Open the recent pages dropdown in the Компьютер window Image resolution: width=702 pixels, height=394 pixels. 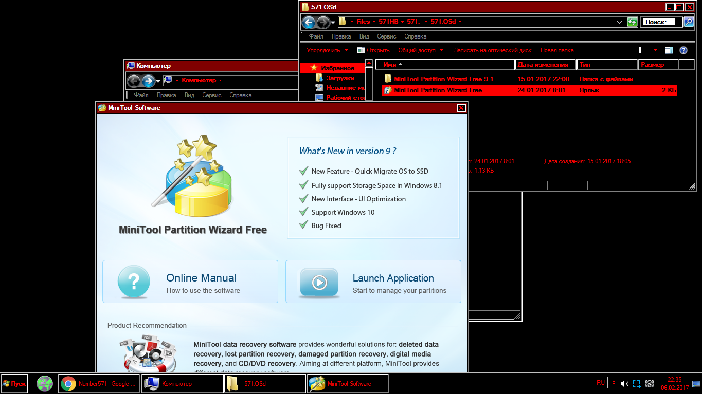(158, 81)
